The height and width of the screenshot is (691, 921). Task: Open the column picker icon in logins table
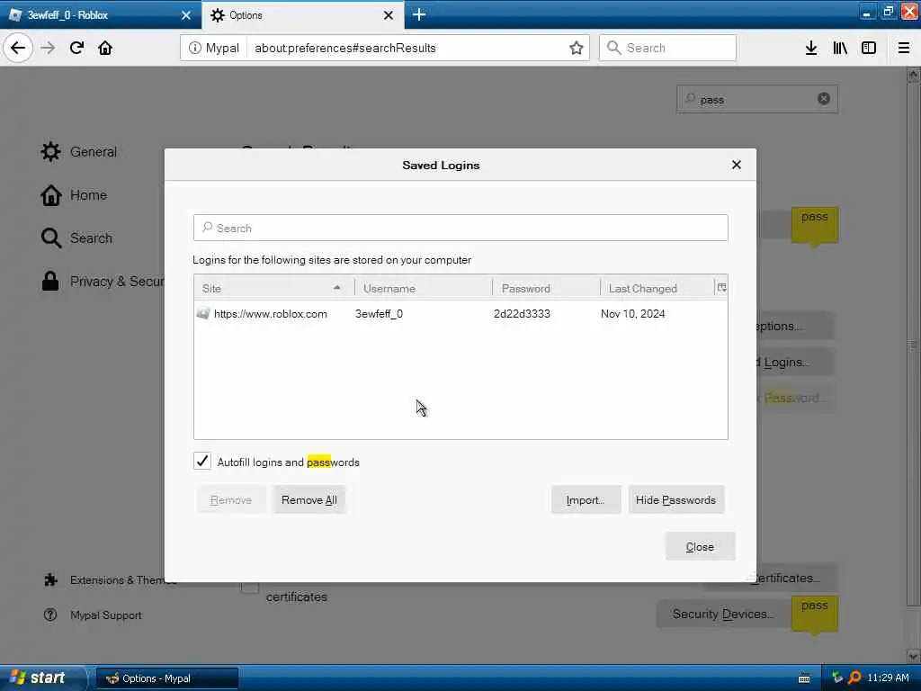pyautogui.click(x=721, y=287)
